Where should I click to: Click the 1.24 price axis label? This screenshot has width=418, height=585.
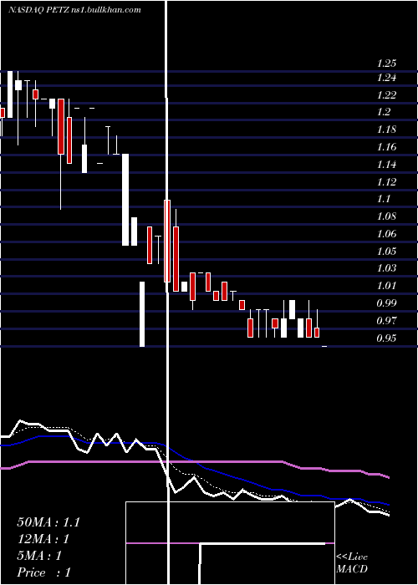pos(386,78)
